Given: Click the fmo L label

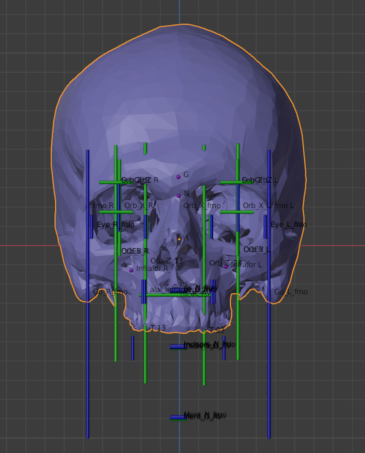Looking at the screenshot, I should (284, 206).
